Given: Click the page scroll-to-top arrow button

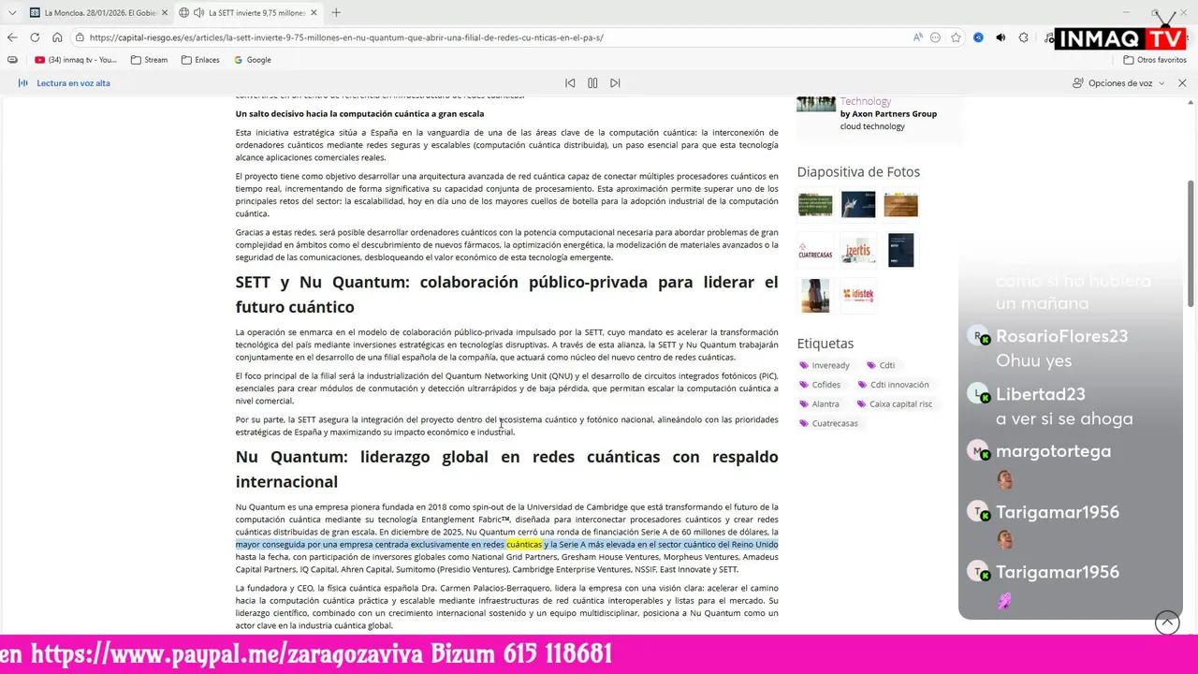Looking at the screenshot, I should pos(1167,623).
